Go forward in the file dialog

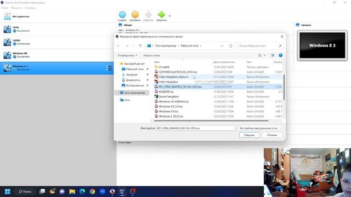[x=127, y=46]
